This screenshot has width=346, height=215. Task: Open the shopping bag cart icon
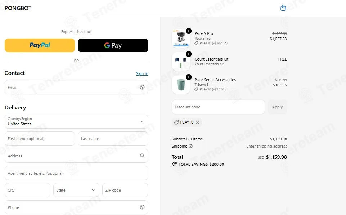(283, 8)
